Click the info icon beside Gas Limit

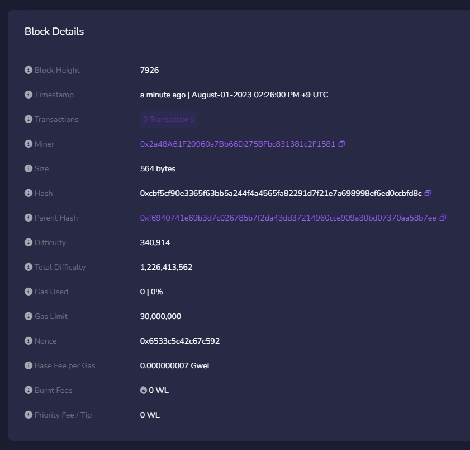(x=28, y=316)
